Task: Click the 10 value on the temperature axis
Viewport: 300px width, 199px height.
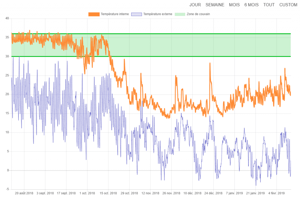Action: tap(7, 132)
